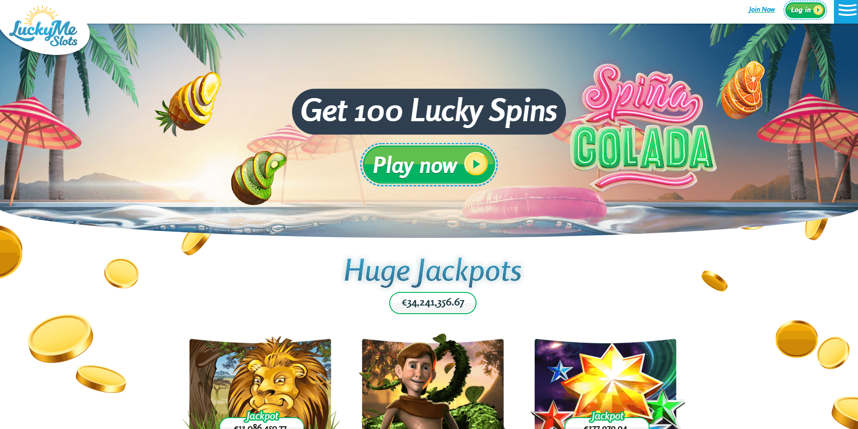858x429 pixels.
Task: Click the Jackpot label on star game
Action: pyautogui.click(x=607, y=416)
